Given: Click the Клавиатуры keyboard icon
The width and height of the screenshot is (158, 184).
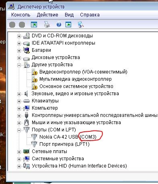Looking at the screenshot, I should point(27,101).
